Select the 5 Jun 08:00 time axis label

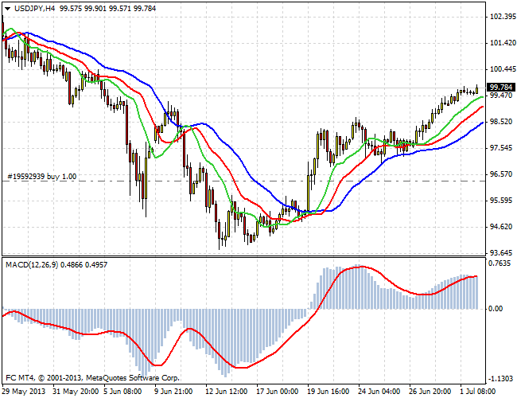pos(121,392)
